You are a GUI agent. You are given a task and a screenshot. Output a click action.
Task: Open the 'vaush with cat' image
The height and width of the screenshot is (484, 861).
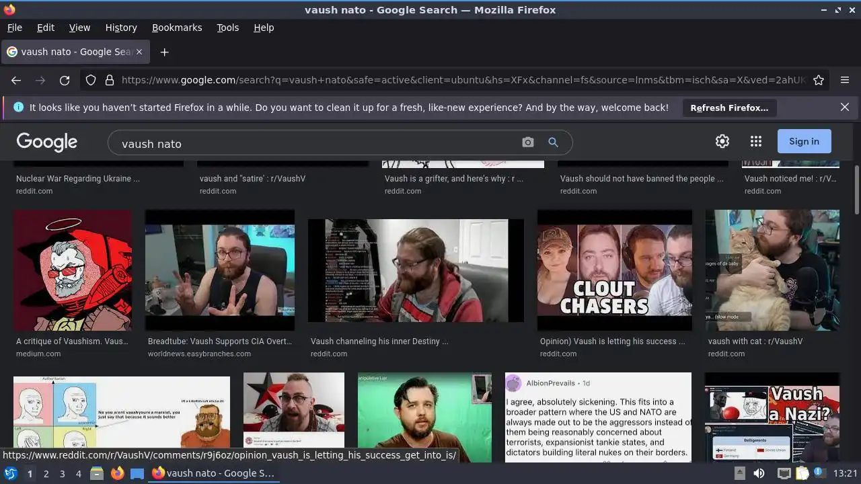[x=772, y=270]
